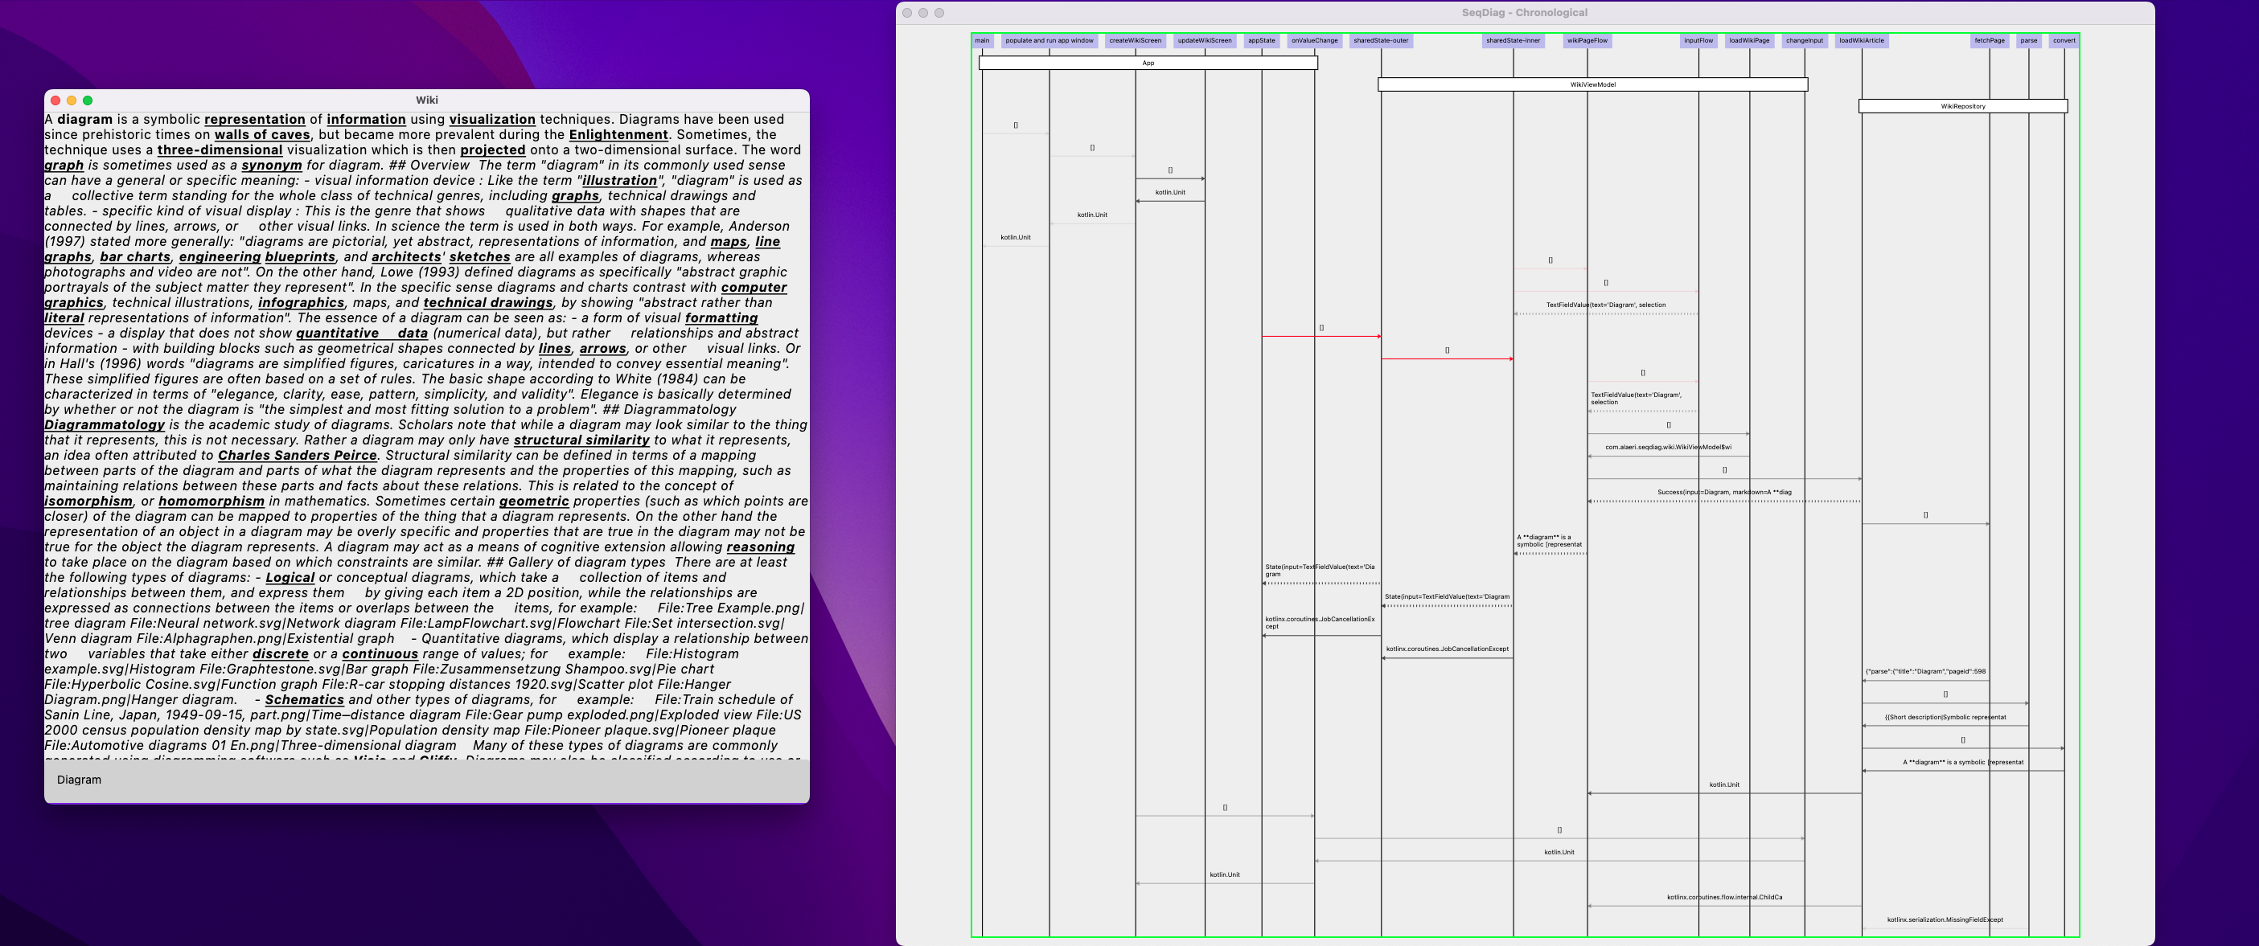This screenshot has width=2259, height=946.
Task: Click the 'sharedState-outer' lifeline header
Action: 1381,40
